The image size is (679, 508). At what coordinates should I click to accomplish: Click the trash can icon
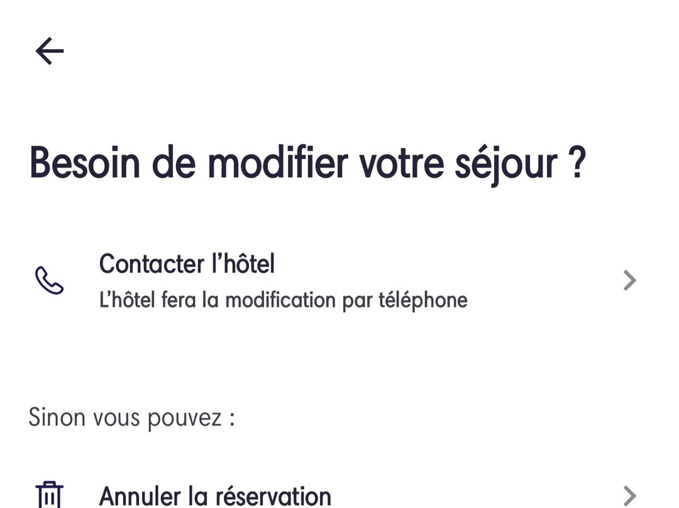(x=49, y=495)
